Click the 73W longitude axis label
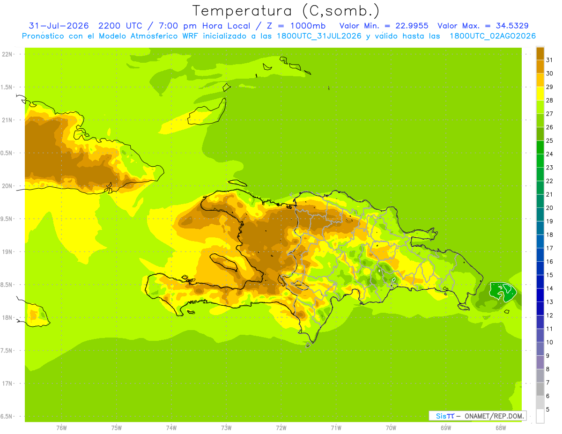The image size is (562, 434). 226,428
